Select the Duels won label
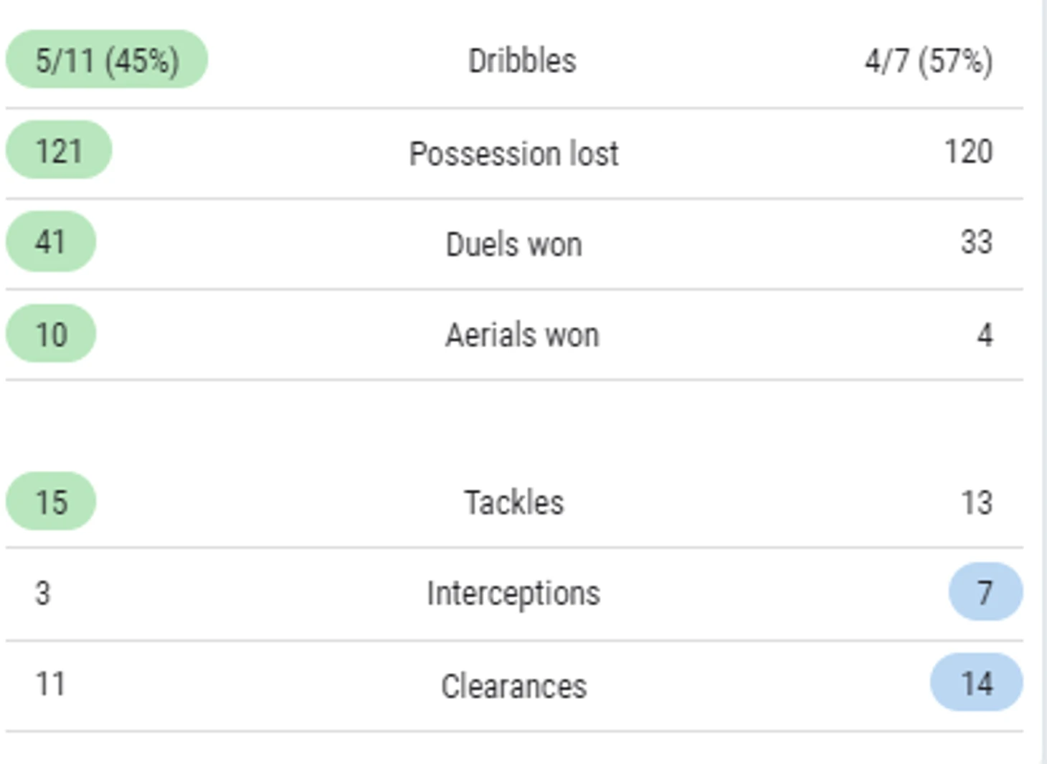This screenshot has height=764, width=1047. click(x=513, y=244)
